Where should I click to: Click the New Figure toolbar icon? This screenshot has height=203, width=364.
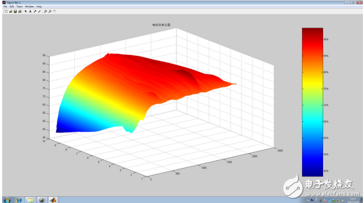(x=6, y=11)
